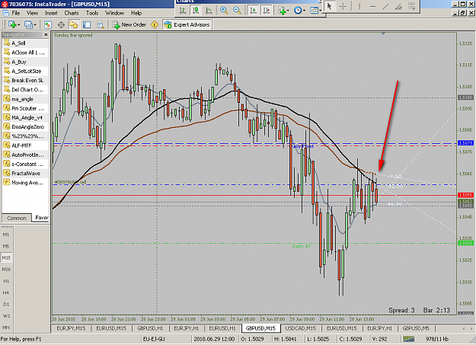Screen dimensions: 476x345
Task: Select the line chart type icon
Action: pos(209,11)
